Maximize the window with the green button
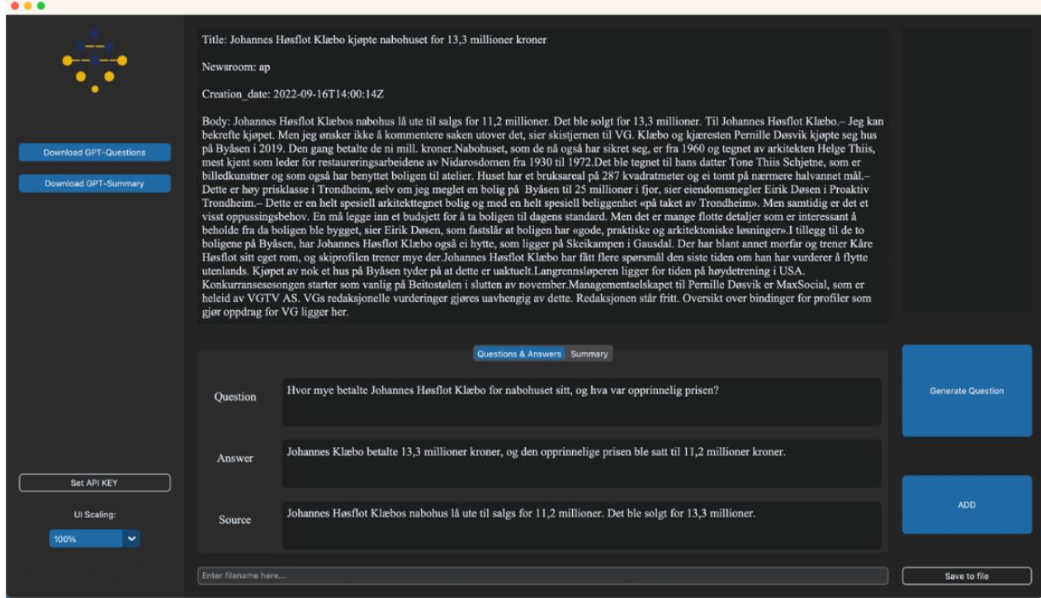Viewport: 1041px width, 598px height. (x=40, y=6)
